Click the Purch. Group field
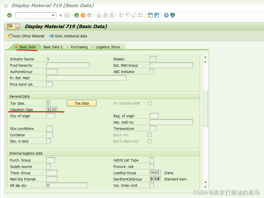The image size is (264, 198). click(51, 160)
